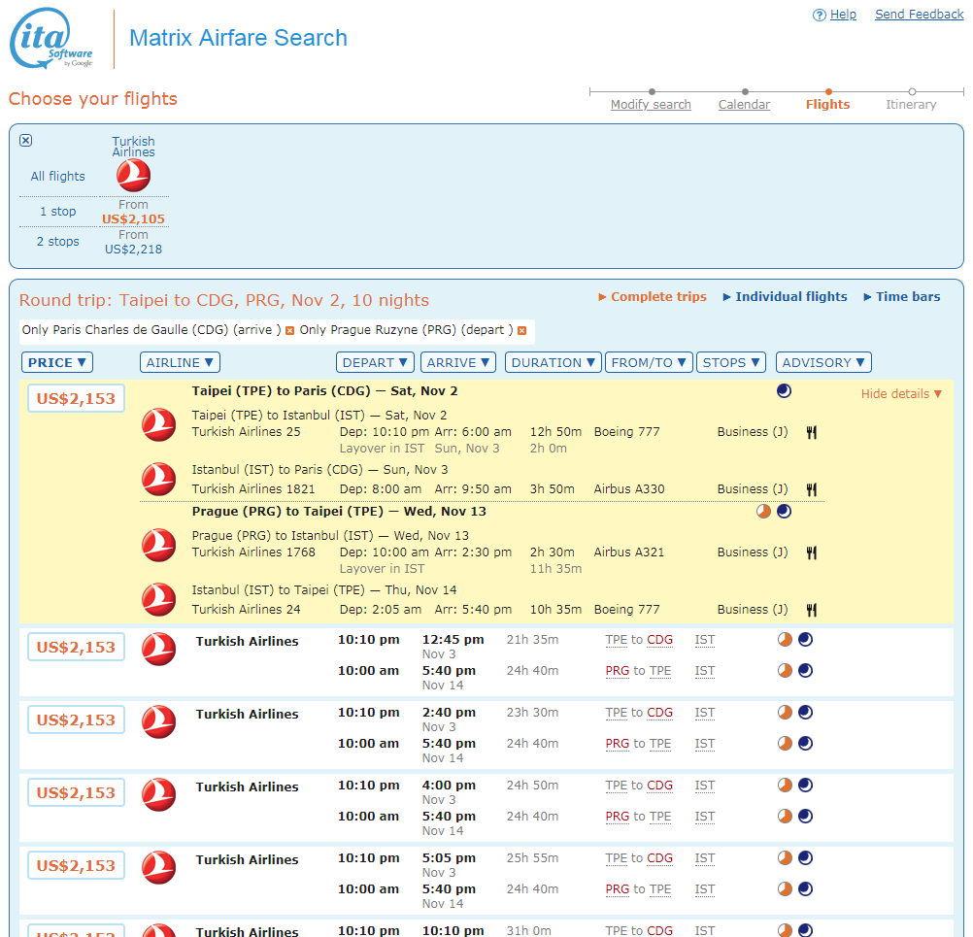Click the meal icon for Turkish Airlines 1821
Viewport: 973px width, 937px height.
(811, 489)
